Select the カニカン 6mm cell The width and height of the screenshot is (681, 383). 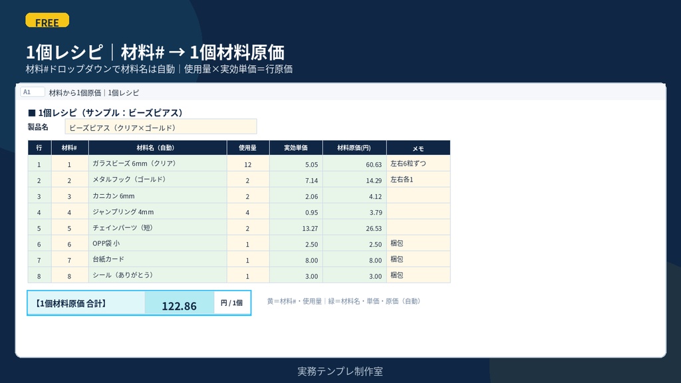tap(157, 195)
